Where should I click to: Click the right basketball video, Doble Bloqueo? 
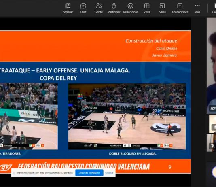click(127, 117)
